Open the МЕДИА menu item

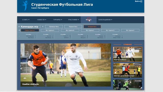click(89, 20)
